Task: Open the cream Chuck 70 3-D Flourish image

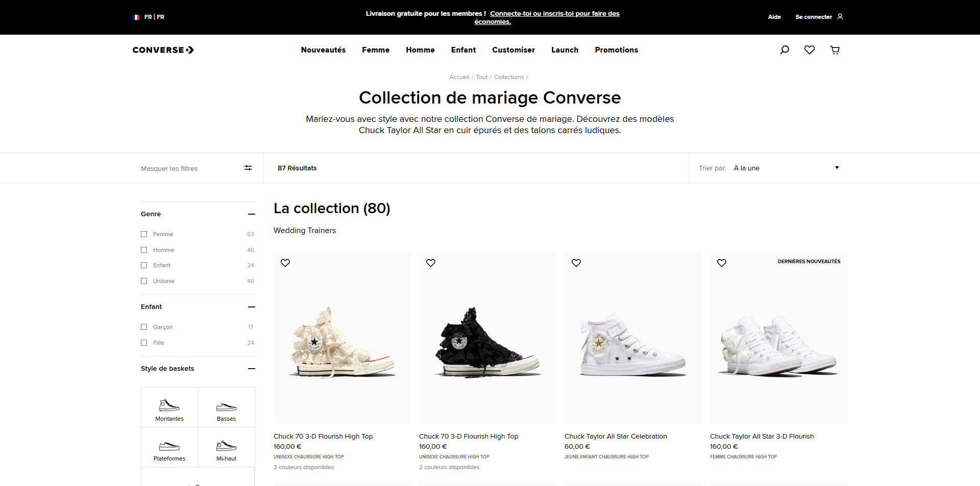Action: click(x=342, y=338)
